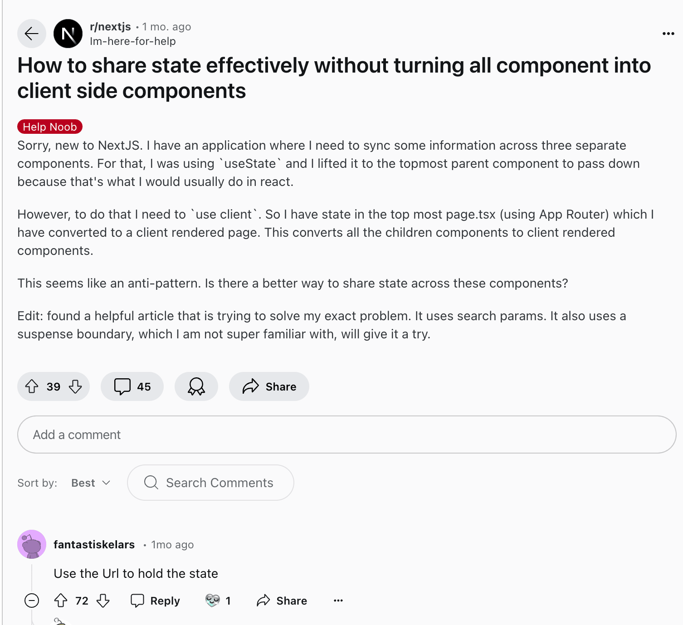Open fantastiskelars user avatar
683x625 pixels.
[32, 544]
